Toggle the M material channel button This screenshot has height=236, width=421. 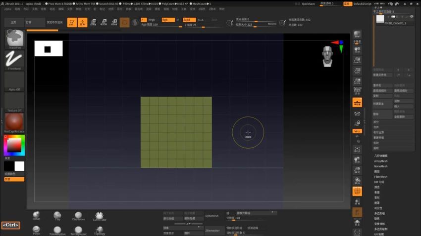(177, 20)
